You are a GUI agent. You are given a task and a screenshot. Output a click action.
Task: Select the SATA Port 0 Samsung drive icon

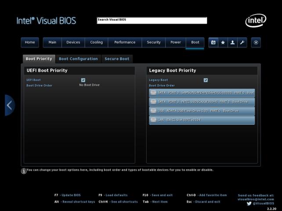[153, 93]
